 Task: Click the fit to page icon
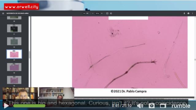(x=107, y=13)
